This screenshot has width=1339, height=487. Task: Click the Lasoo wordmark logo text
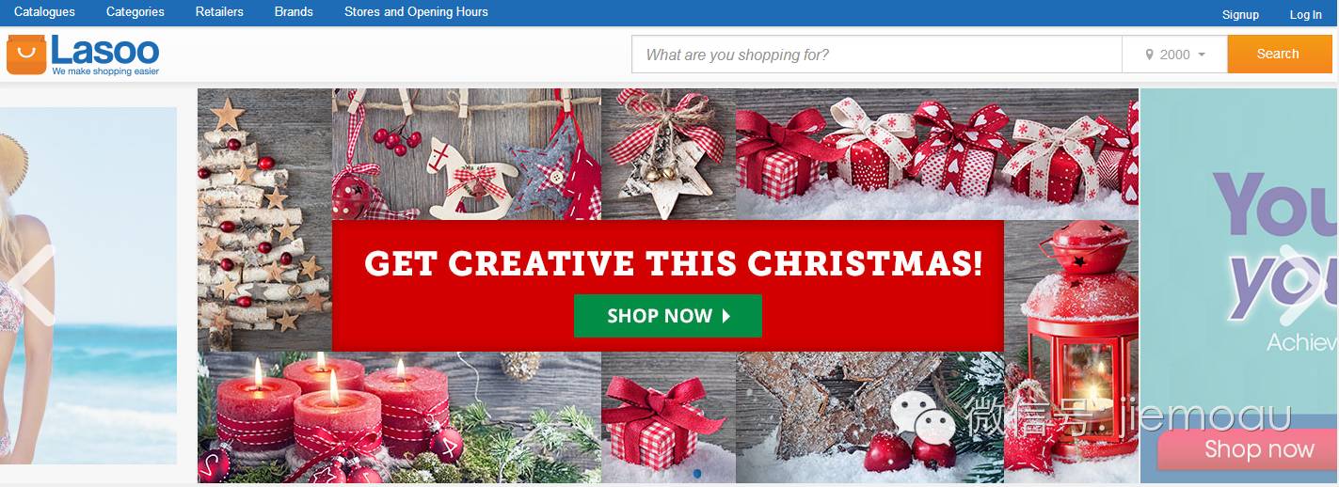click(x=105, y=50)
